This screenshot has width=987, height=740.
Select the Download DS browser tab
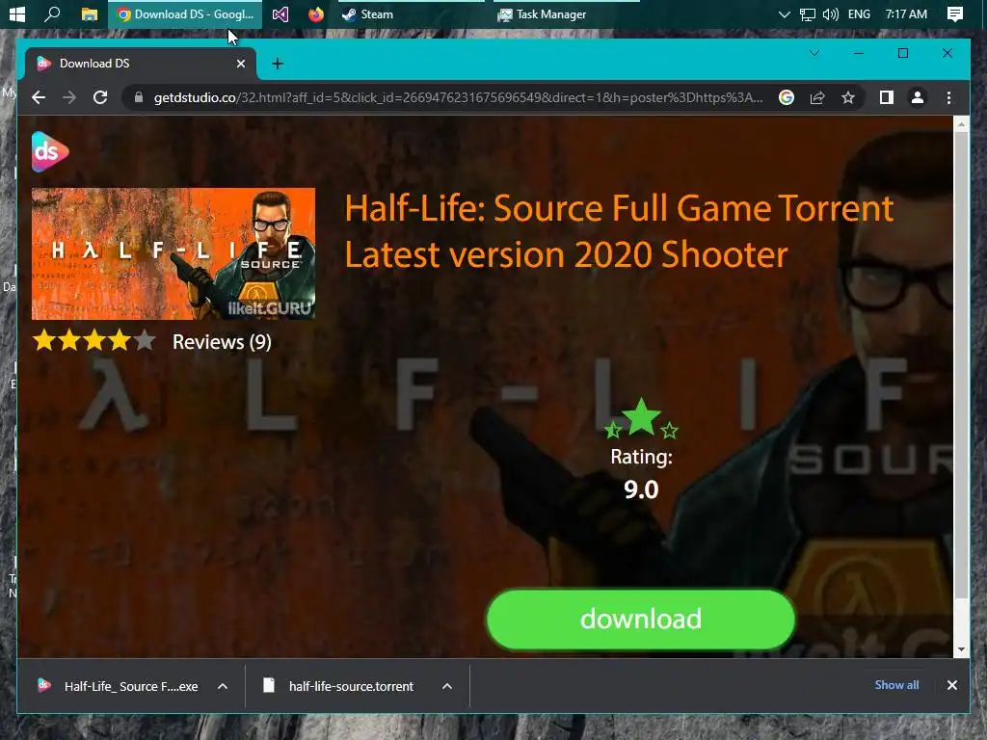(140, 64)
